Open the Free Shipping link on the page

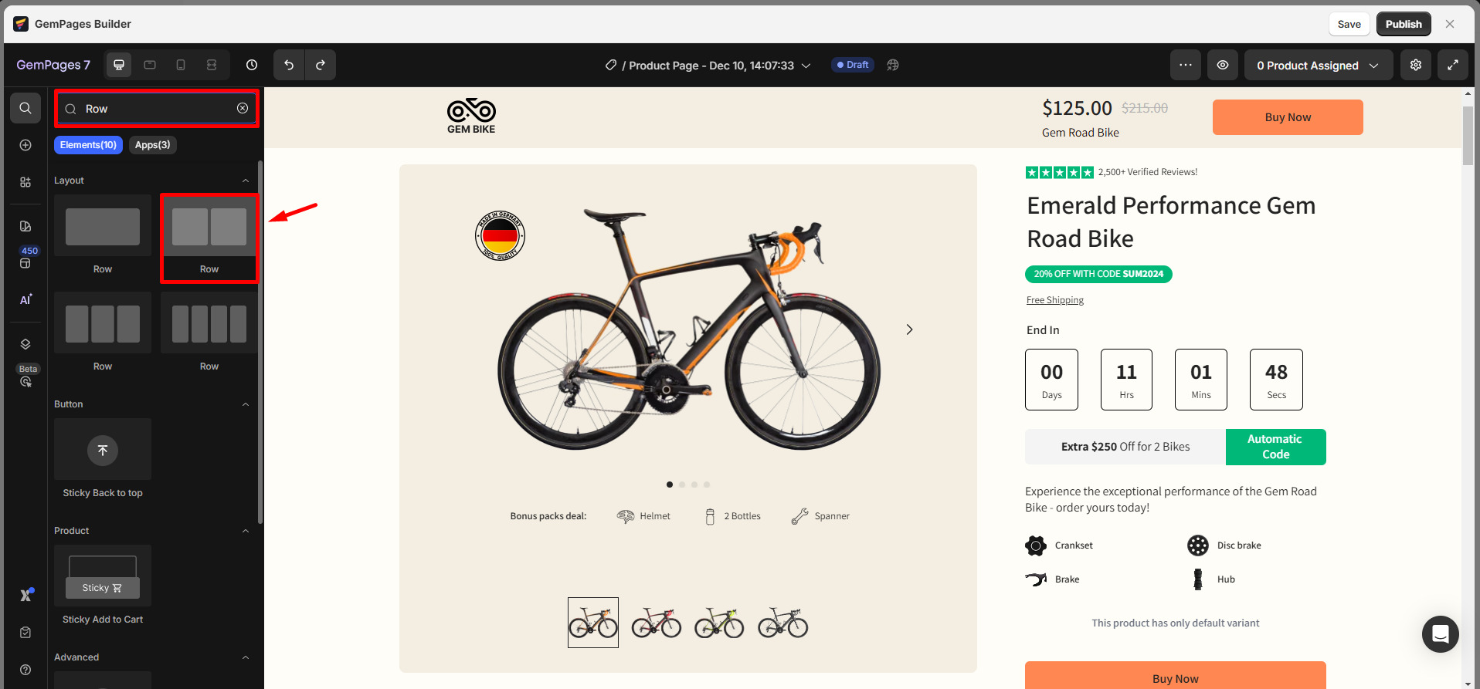point(1054,299)
